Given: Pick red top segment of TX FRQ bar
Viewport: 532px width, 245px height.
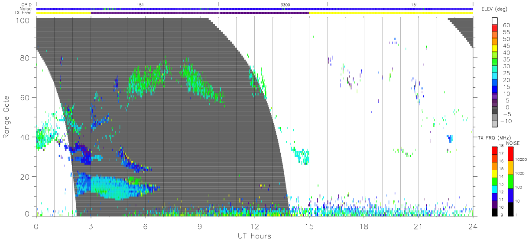Looking at the screenshot, I should point(495,151).
